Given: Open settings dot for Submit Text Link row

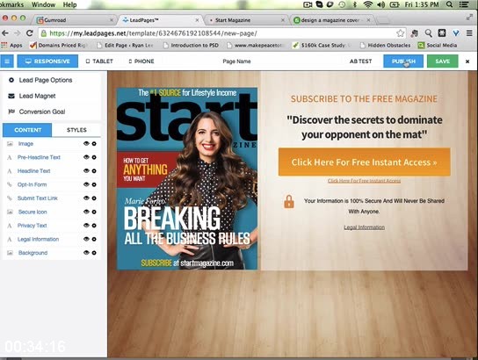Looking at the screenshot, I should (x=94, y=198).
